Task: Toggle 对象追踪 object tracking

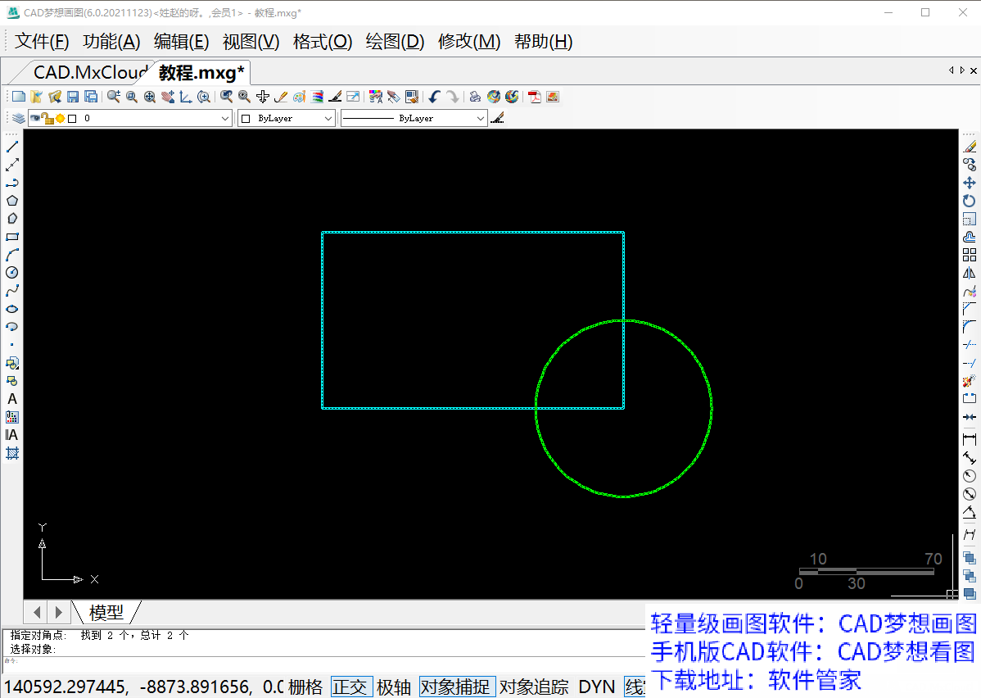Action: (x=534, y=687)
